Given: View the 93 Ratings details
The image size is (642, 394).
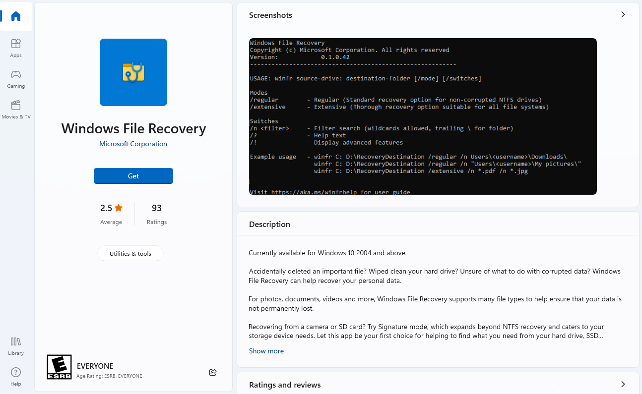Looking at the screenshot, I should 157,213.
